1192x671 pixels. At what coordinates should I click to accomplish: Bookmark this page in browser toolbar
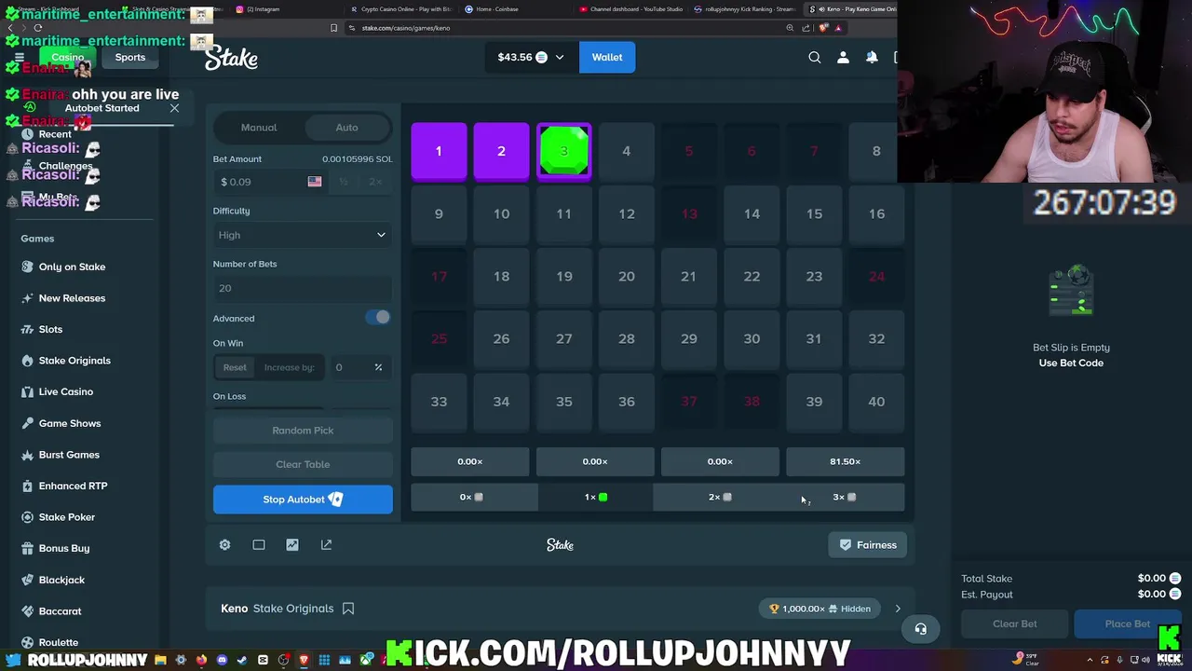point(333,28)
